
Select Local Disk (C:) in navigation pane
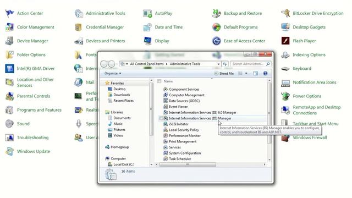tap(124, 164)
